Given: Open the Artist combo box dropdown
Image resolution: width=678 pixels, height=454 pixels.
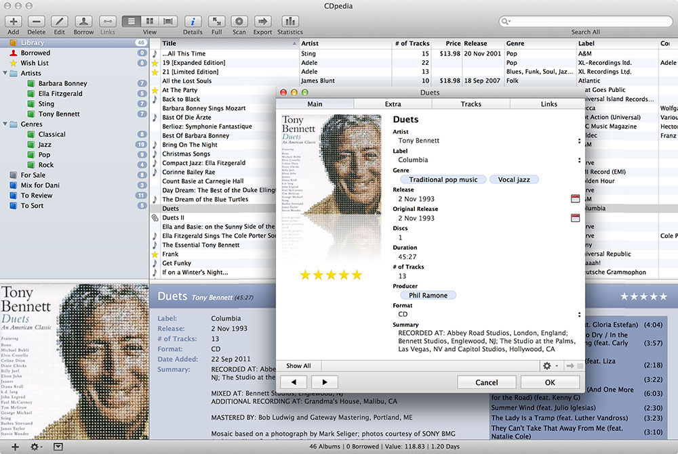Looking at the screenshot, I should click(x=578, y=141).
